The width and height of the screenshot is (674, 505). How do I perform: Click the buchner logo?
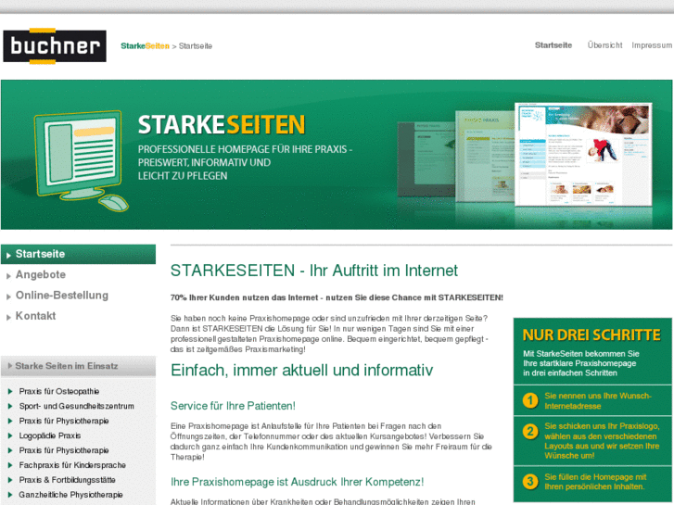pyautogui.click(x=55, y=46)
